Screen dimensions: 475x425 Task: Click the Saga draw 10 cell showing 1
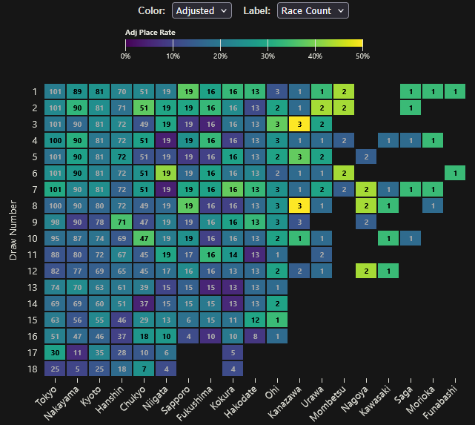pos(411,239)
